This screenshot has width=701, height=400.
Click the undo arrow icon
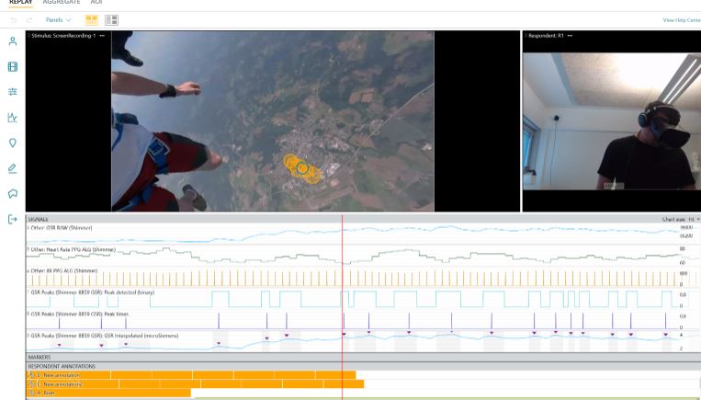pos(13,20)
